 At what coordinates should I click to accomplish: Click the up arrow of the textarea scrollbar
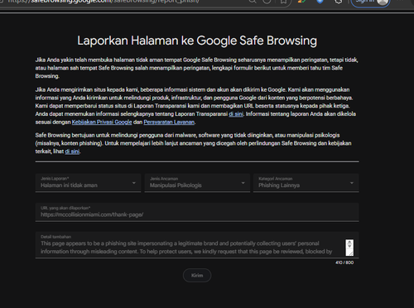[x=349, y=242]
